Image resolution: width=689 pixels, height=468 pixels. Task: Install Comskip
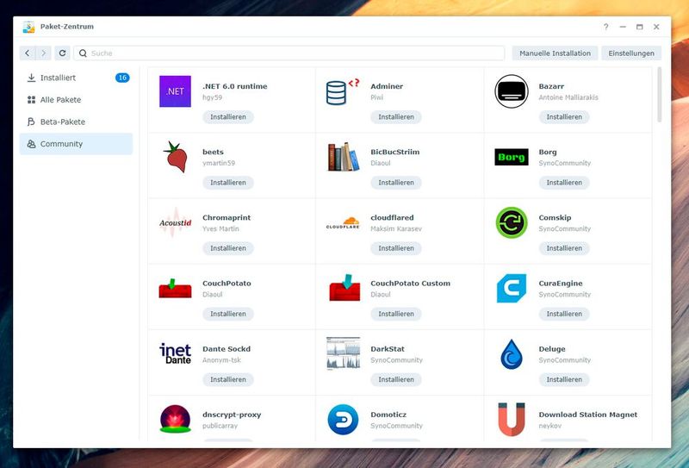point(564,248)
